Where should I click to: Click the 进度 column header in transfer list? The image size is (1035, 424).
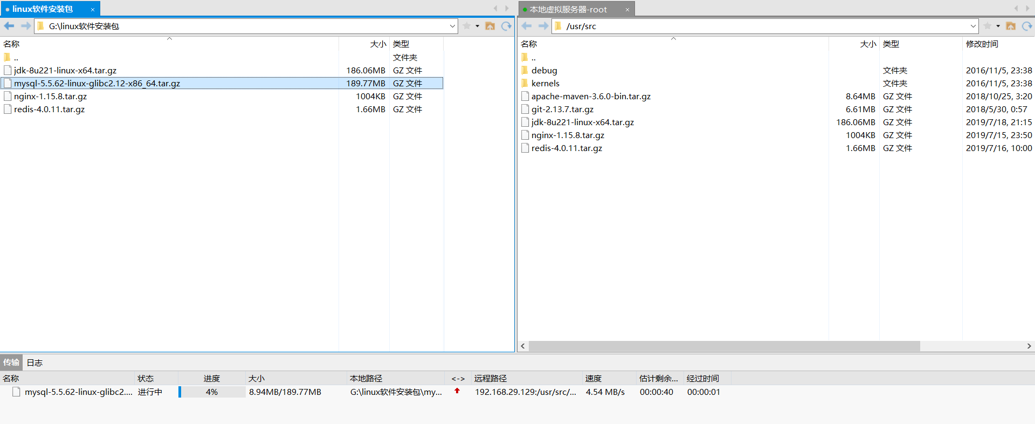(212, 378)
